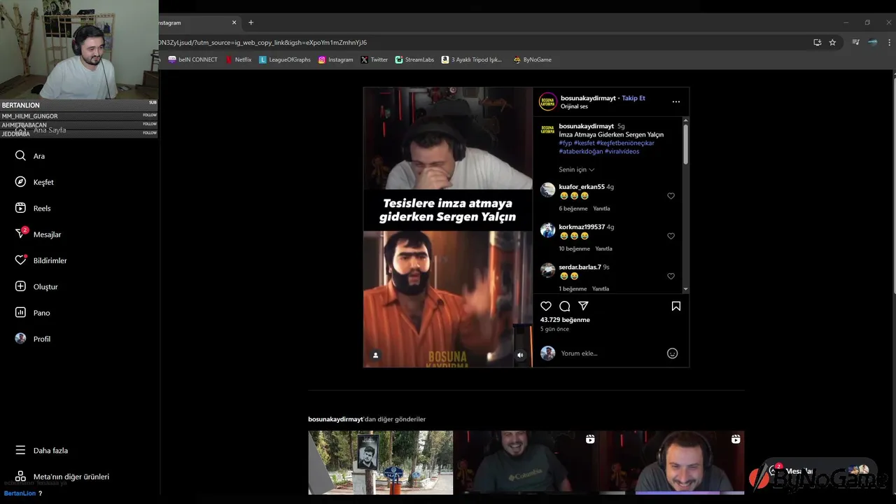Open the Reels section icon
This screenshot has width=896, height=504.
(20, 208)
